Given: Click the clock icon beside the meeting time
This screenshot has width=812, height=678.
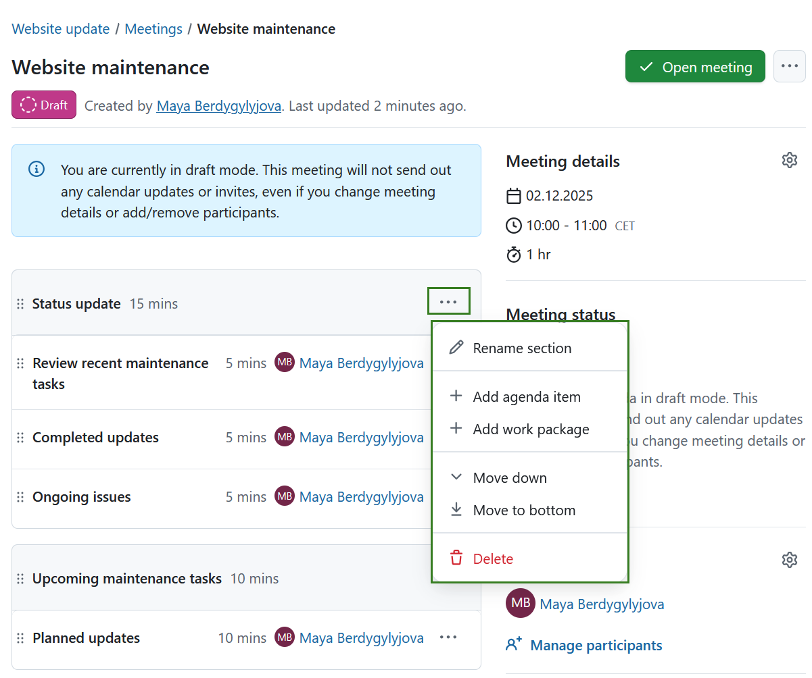Looking at the screenshot, I should tap(513, 226).
